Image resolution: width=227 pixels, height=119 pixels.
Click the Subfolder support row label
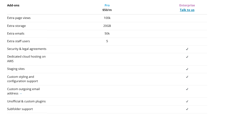(x=20, y=109)
